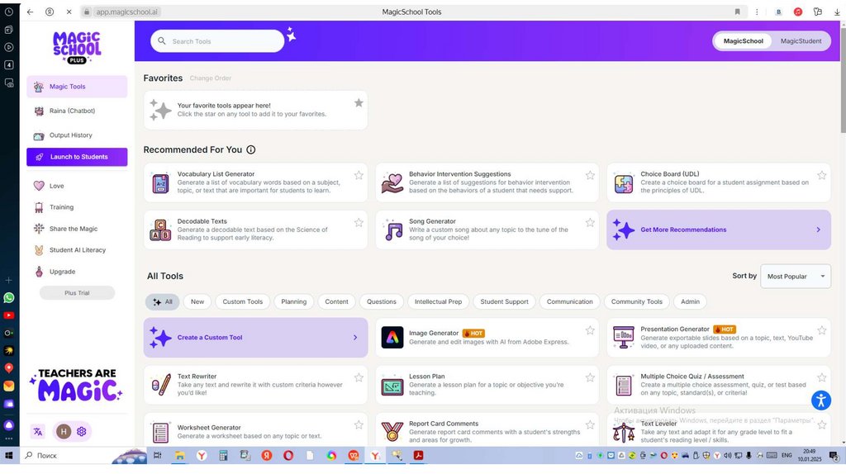
Task: Switch to MagicStudent mode
Action: [801, 41]
